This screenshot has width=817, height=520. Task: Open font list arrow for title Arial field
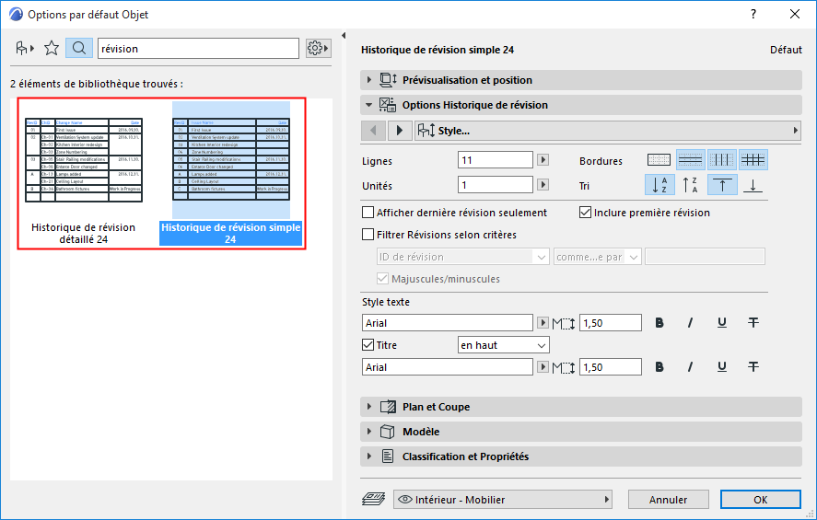point(543,367)
